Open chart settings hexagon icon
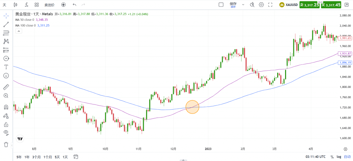353x161 pixels. [x=261, y=4]
